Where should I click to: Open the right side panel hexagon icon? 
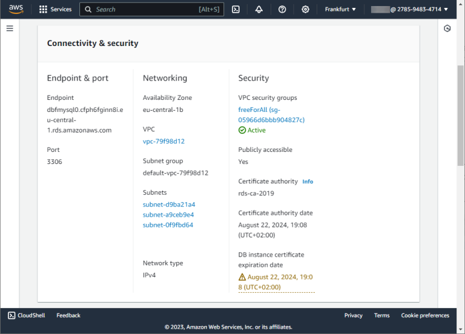(447, 28)
